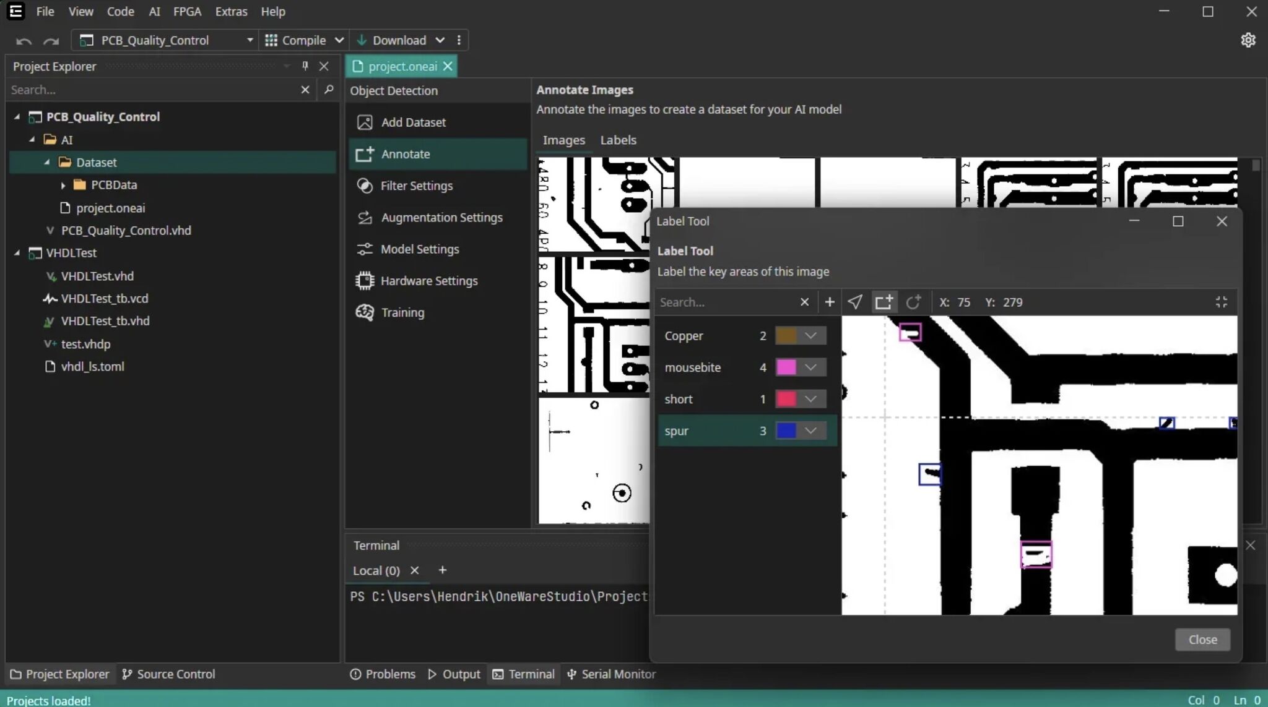Switch to the Labels tab
Viewport: 1268px width, 707px height.
(619, 140)
